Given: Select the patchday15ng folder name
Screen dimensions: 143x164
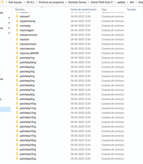Looking at the screenshot, I should pyautogui.click(x=28, y=127).
